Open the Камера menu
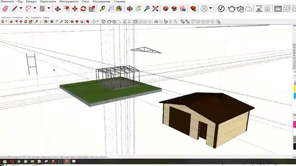Image resolution: width=296 pixels, height=166 pixels. pos(31,1)
